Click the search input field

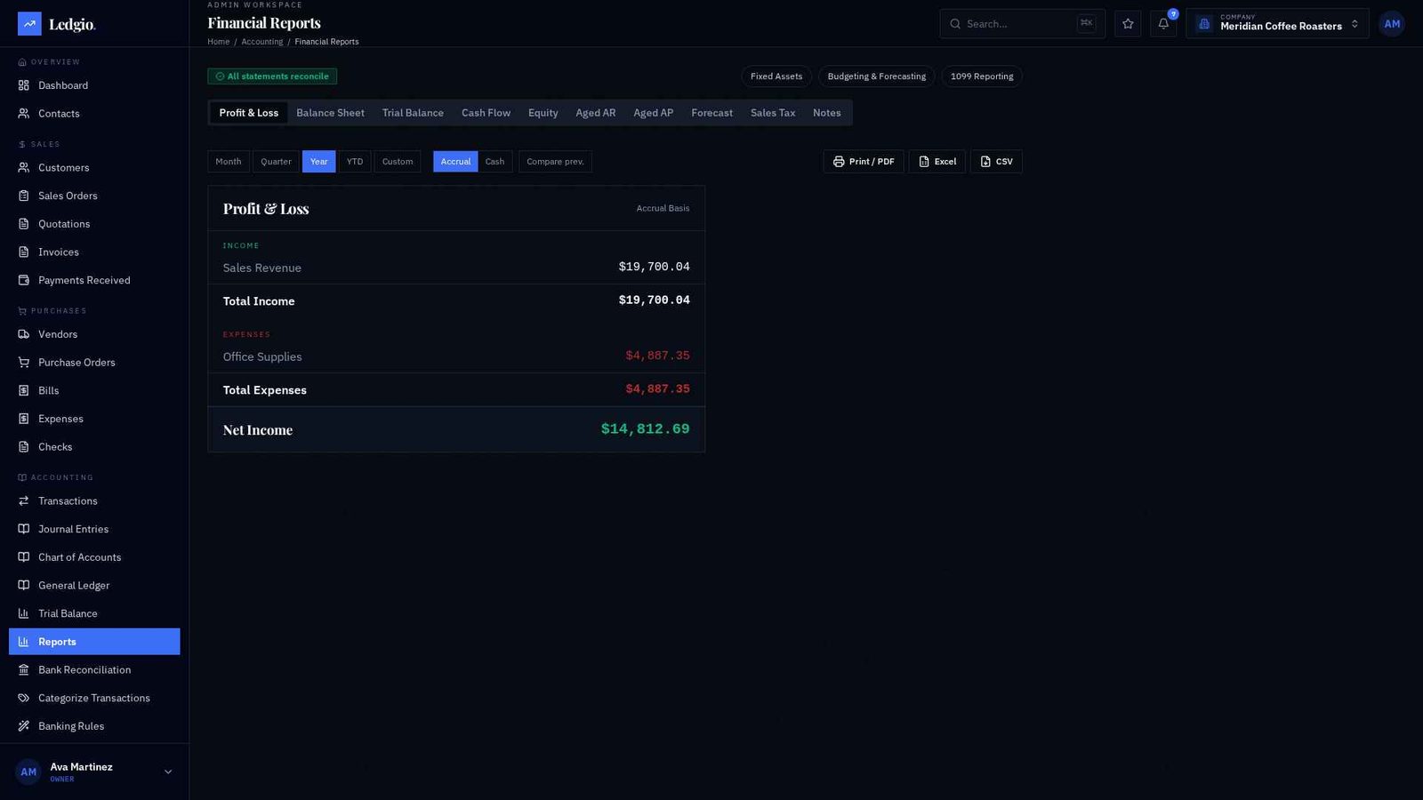(x=1023, y=24)
